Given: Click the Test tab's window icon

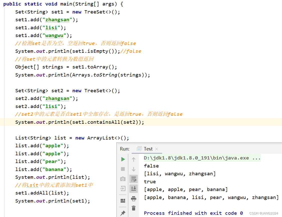Looking at the screenshot, I should [x=139, y=149].
